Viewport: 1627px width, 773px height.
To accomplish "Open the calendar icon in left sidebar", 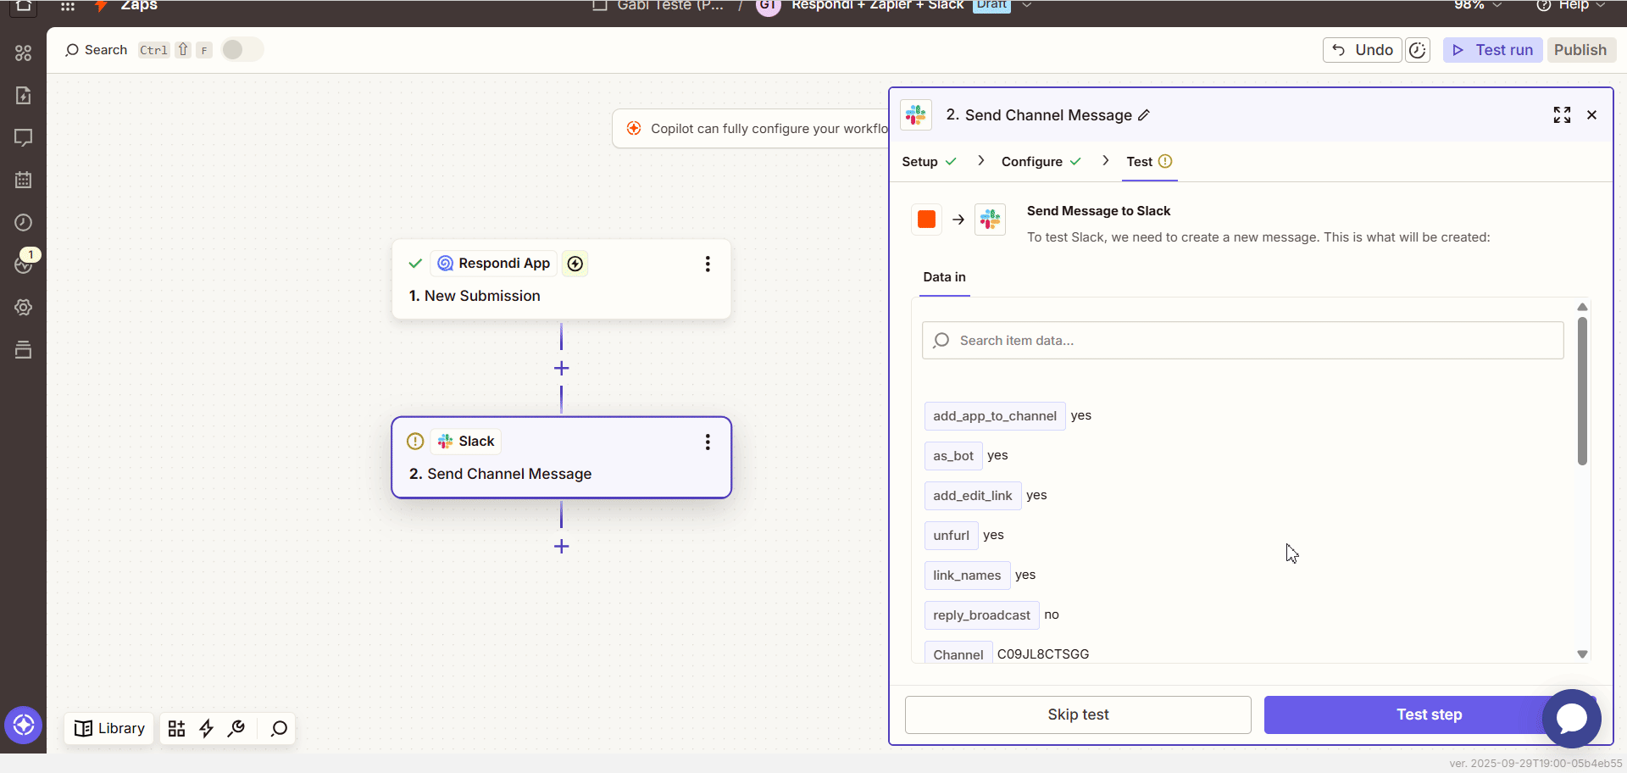I will coord(24,180).
